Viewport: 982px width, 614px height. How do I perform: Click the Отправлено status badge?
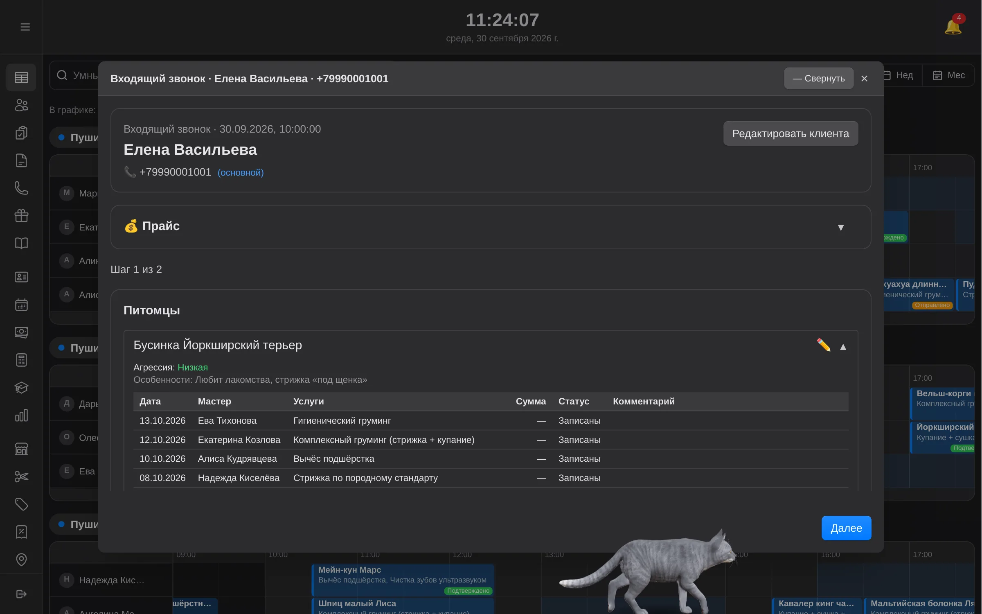(932, 305)
